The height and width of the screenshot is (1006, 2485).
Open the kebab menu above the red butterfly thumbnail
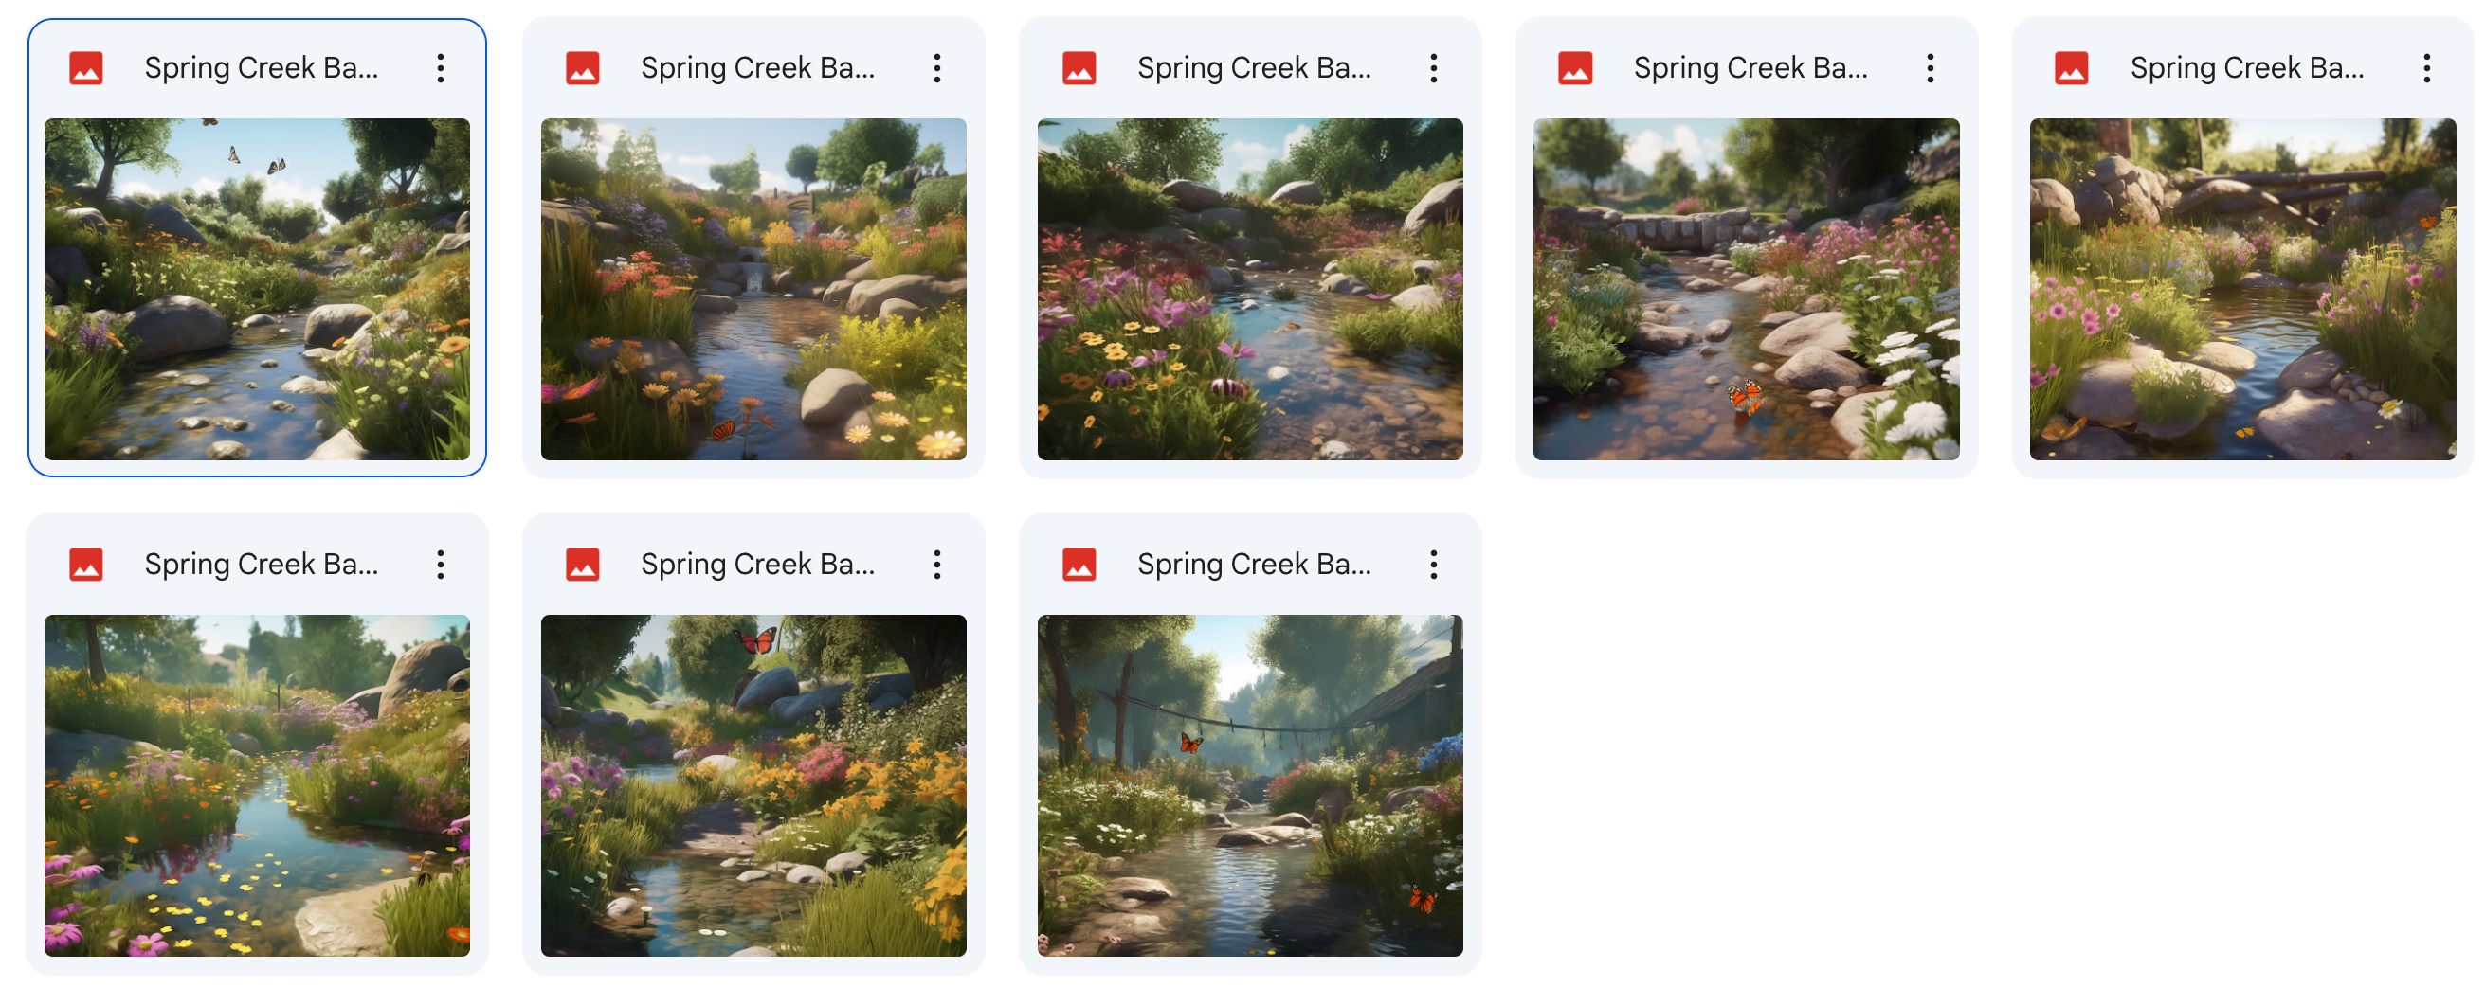[936, 565]
